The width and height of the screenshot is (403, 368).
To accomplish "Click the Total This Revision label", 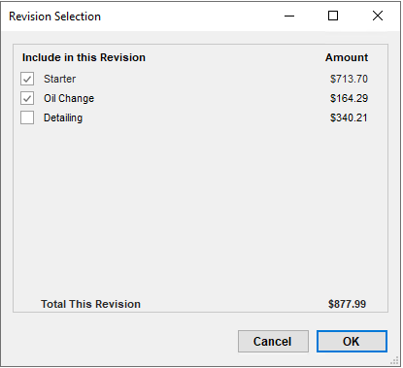I will tap(90, 304).
